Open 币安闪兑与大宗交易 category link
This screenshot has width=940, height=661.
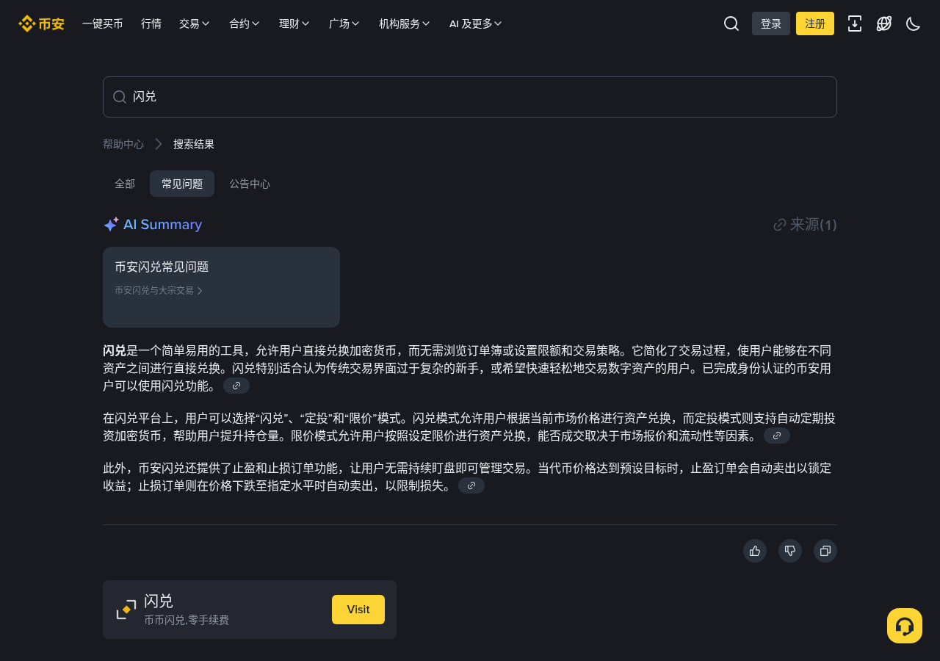tap(159, 290)
